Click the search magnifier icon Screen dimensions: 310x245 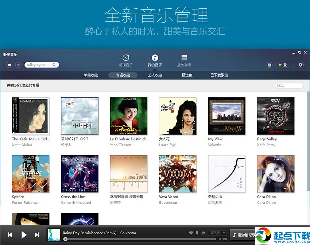pos(54,65)
